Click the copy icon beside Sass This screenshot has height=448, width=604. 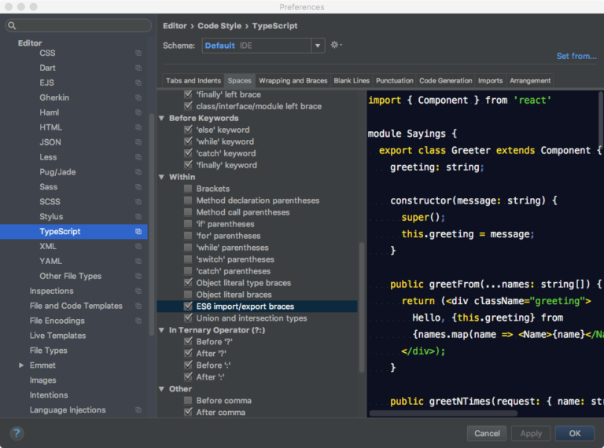(138, 187)
